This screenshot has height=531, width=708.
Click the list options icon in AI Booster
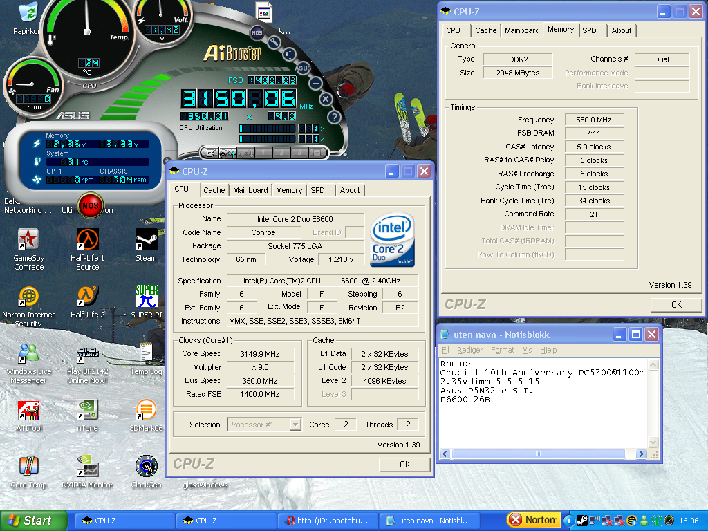point(289,55)
